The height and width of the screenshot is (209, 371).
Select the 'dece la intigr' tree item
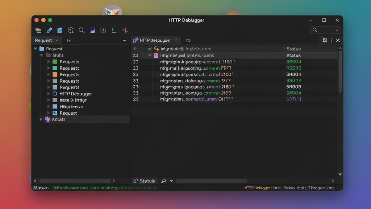pos(73,100)
